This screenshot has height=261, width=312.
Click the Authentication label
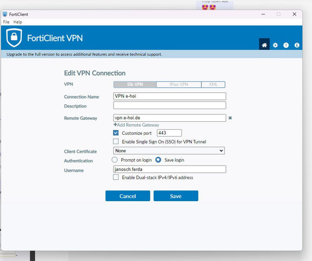click(x=79, y=160)
